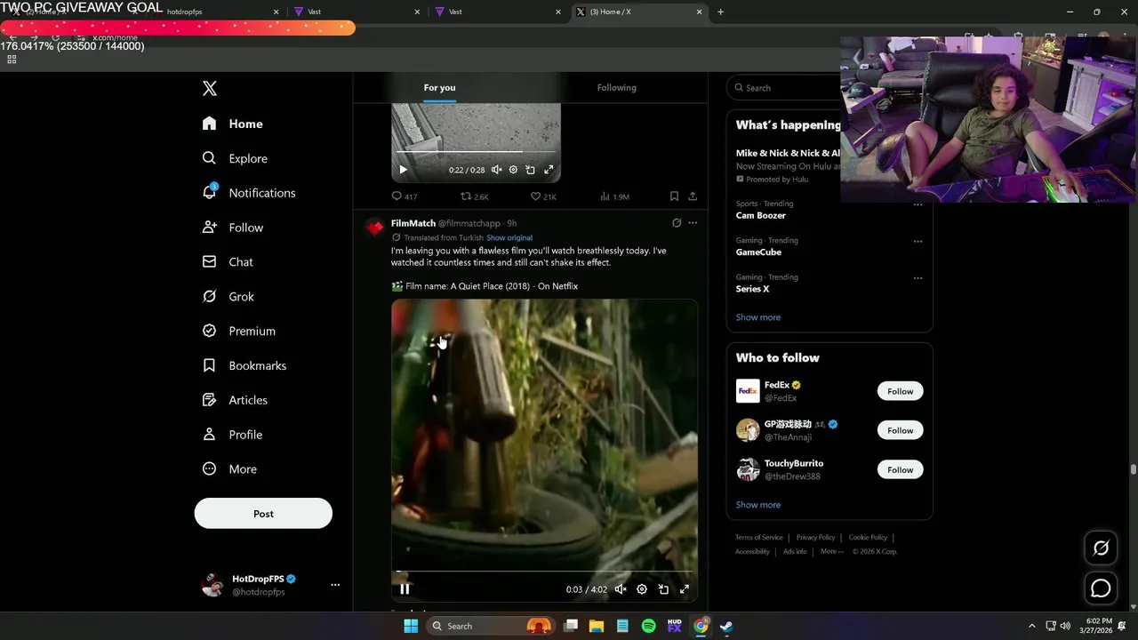Open the Cam Boozer trending topic
The width and height of the screenshot is (1138, 640).
click(x=760, y=215)
